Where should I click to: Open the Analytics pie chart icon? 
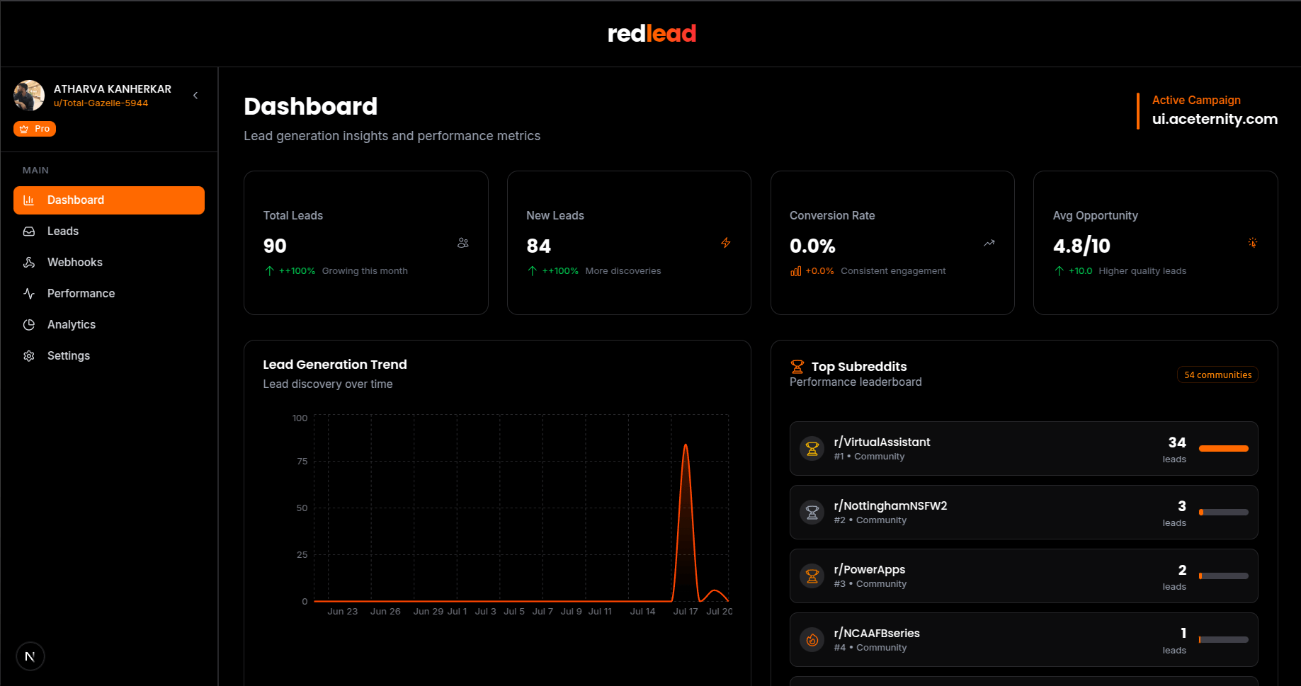click(x=28, y=324)
